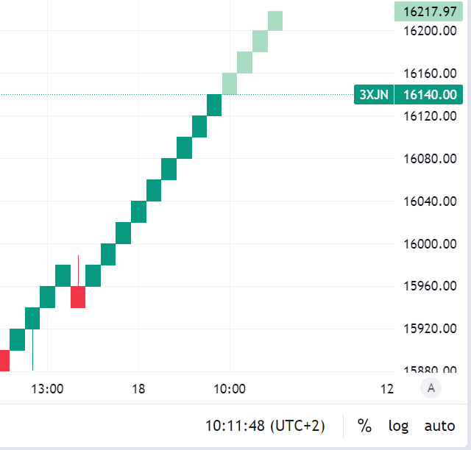This screenshot has width=471, height=450.
Task: Click the red brick at the bottom-left edge
Action: coord(4,360)
